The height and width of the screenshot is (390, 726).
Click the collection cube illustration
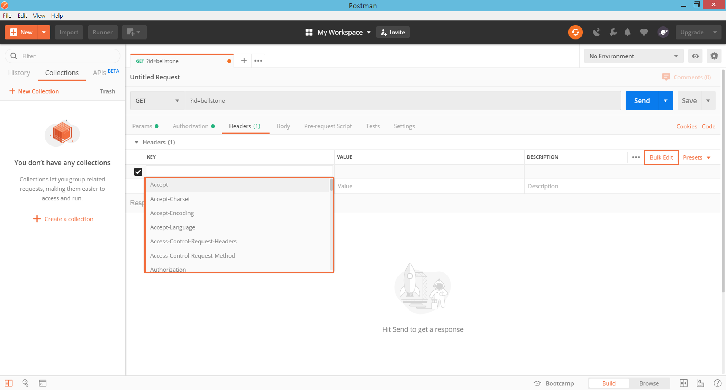point(62,133)
